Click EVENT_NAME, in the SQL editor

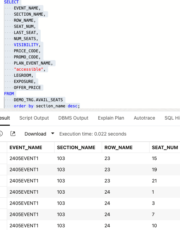tap(27, 8)
